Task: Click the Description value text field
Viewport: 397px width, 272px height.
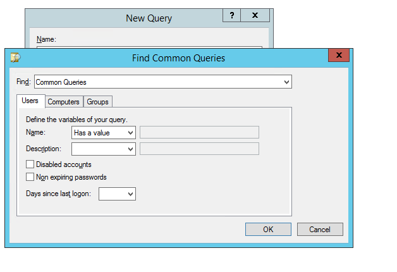Action: click(199, 149)
